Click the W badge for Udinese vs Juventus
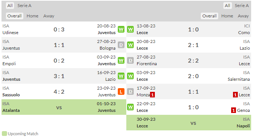Screen dimensions: 253x140 click(x=121, y=29)
